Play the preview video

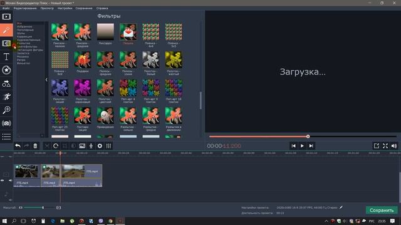[302, 146]
